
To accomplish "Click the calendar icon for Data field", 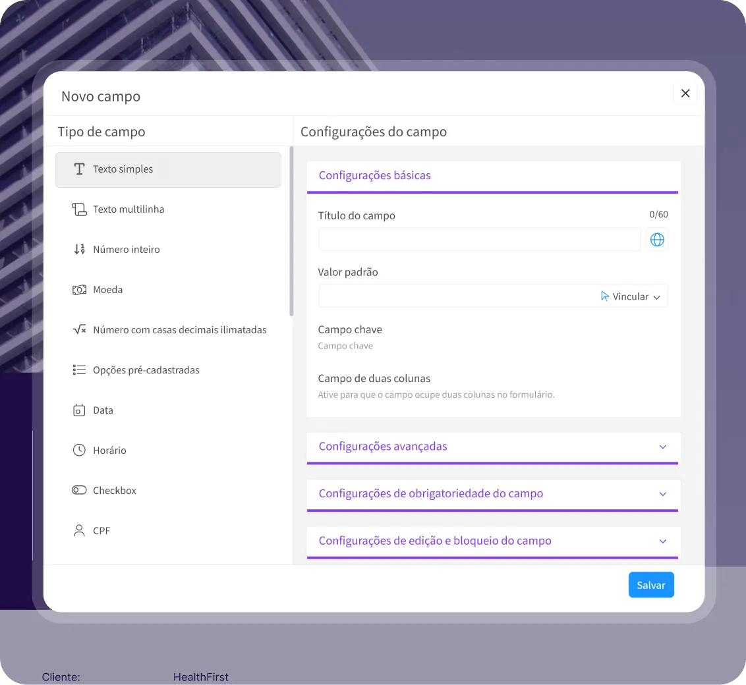I will pyautogui.click(x=80, y=410).
